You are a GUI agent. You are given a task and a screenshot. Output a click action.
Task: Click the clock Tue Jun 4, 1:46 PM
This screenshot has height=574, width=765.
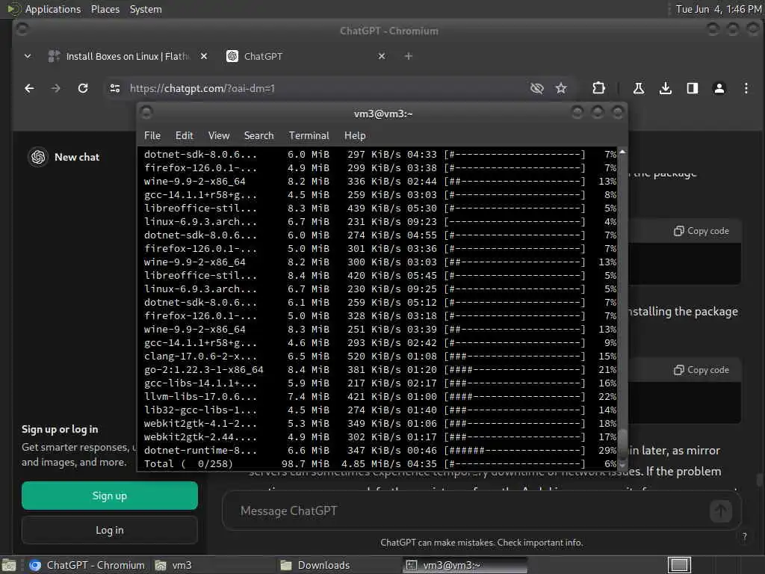[718, 9]
